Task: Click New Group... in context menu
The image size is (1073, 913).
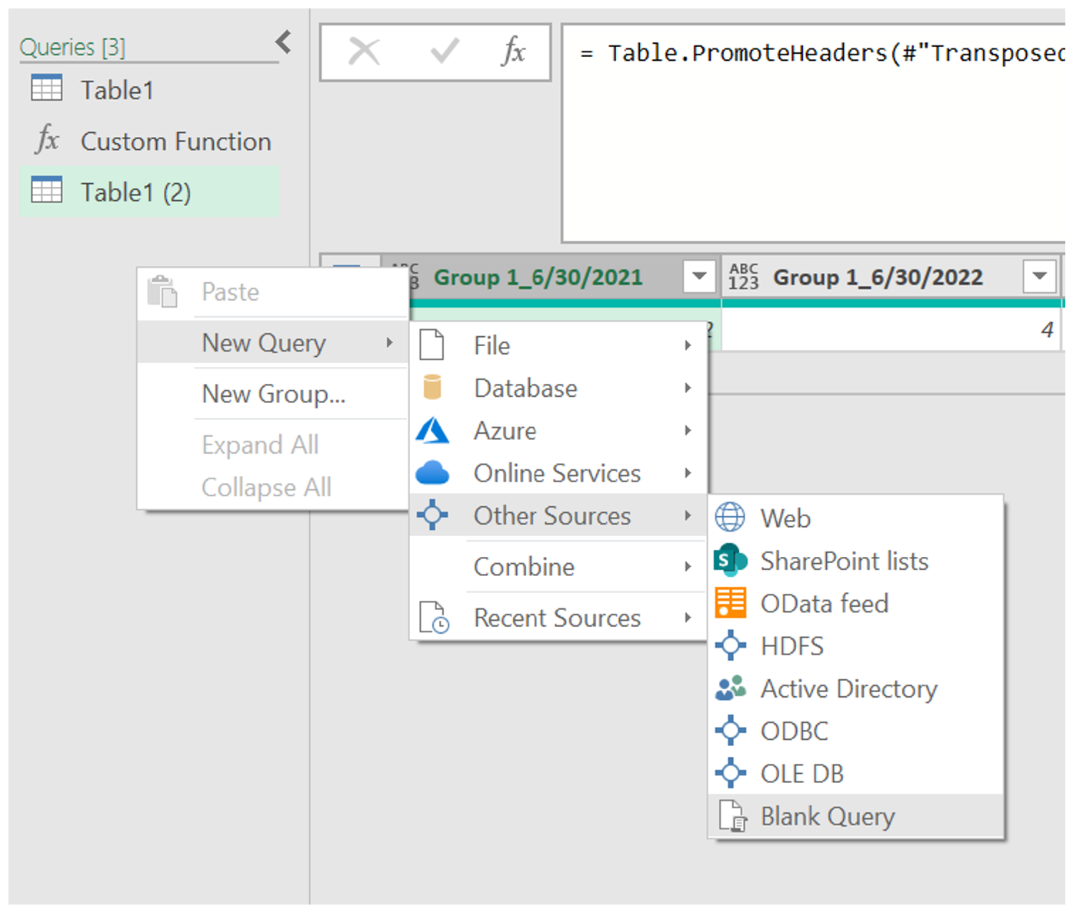Action: [x=273, y=394]
